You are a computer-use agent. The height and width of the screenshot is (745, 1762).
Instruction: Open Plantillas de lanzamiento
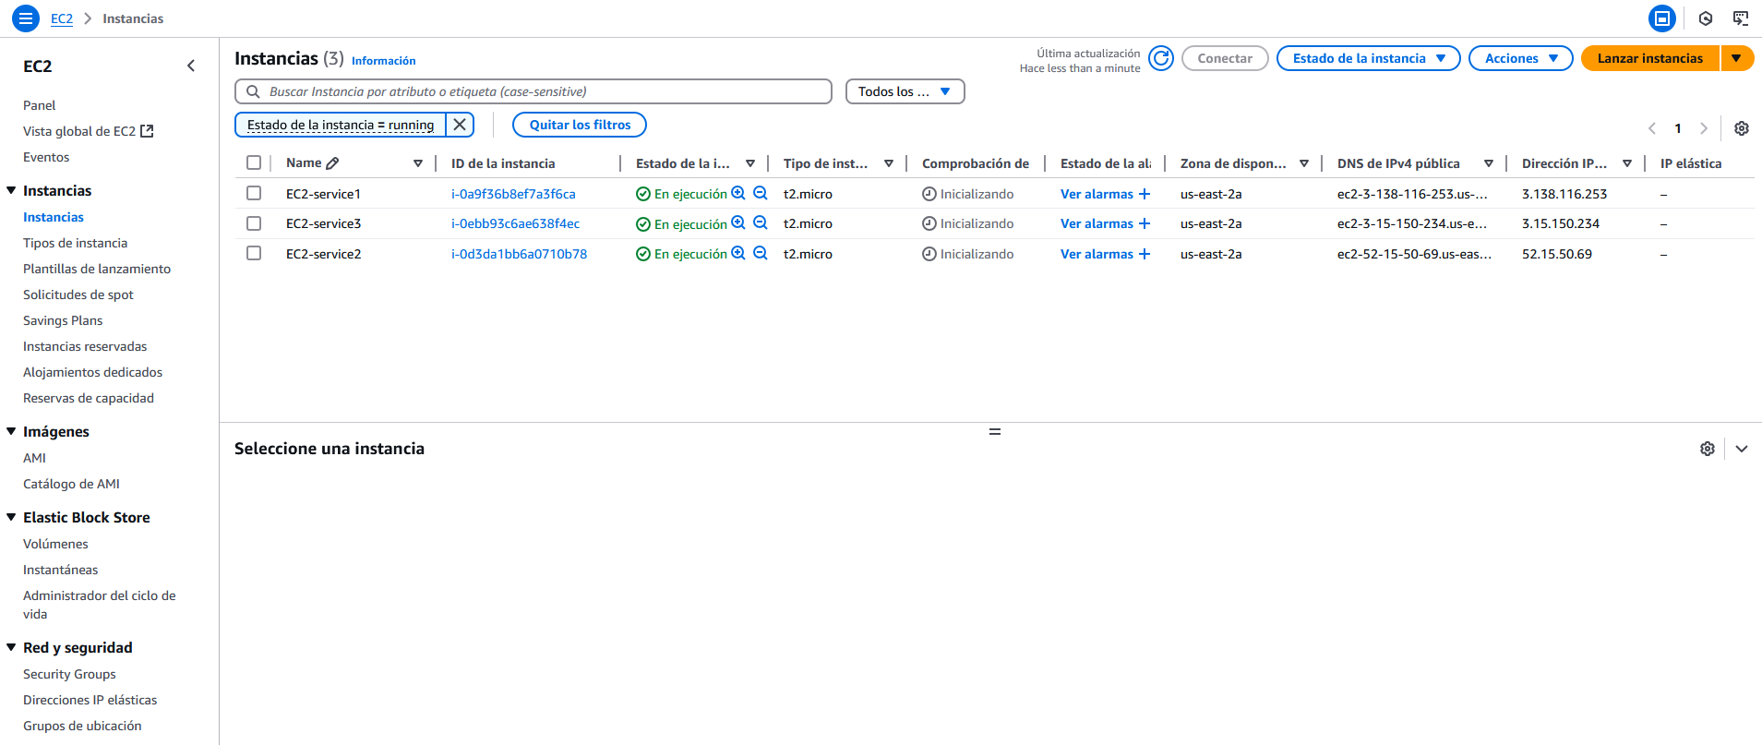pos(97,269)
